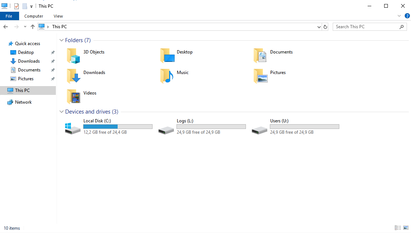This screenshot has height=233, width=411.
Task: Open Downloads in the Quick access list
Action: point(29,61)
